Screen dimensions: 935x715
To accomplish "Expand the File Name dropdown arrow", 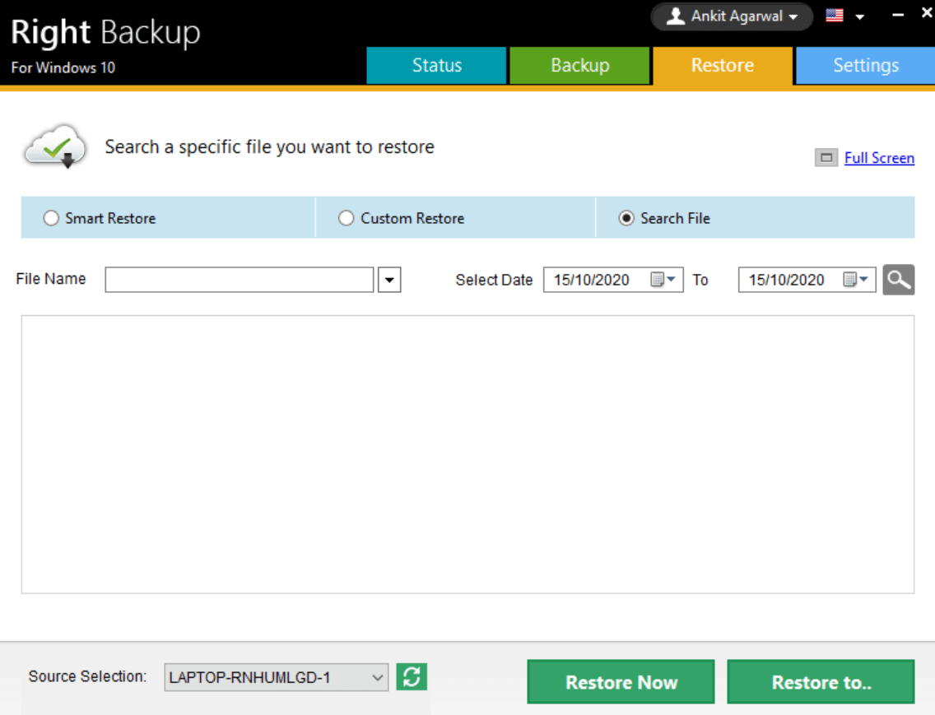I will [388, 280].
